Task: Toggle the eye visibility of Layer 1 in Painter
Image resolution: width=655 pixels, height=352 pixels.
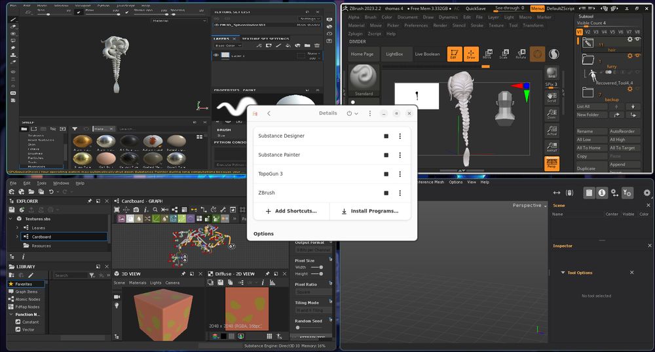Action: pos(216,55)
